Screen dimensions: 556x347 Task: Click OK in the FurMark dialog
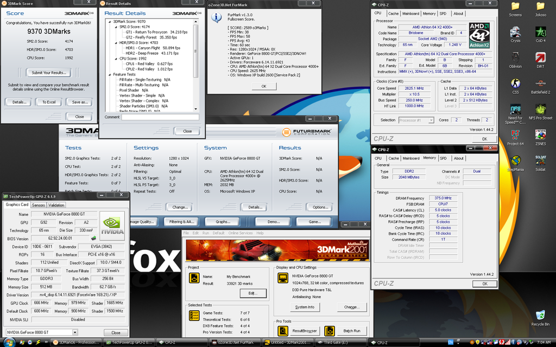[264, 86]
